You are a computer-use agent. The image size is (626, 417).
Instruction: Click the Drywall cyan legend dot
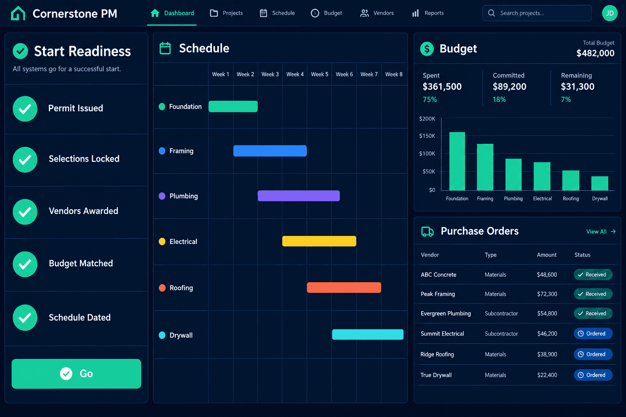162,335
